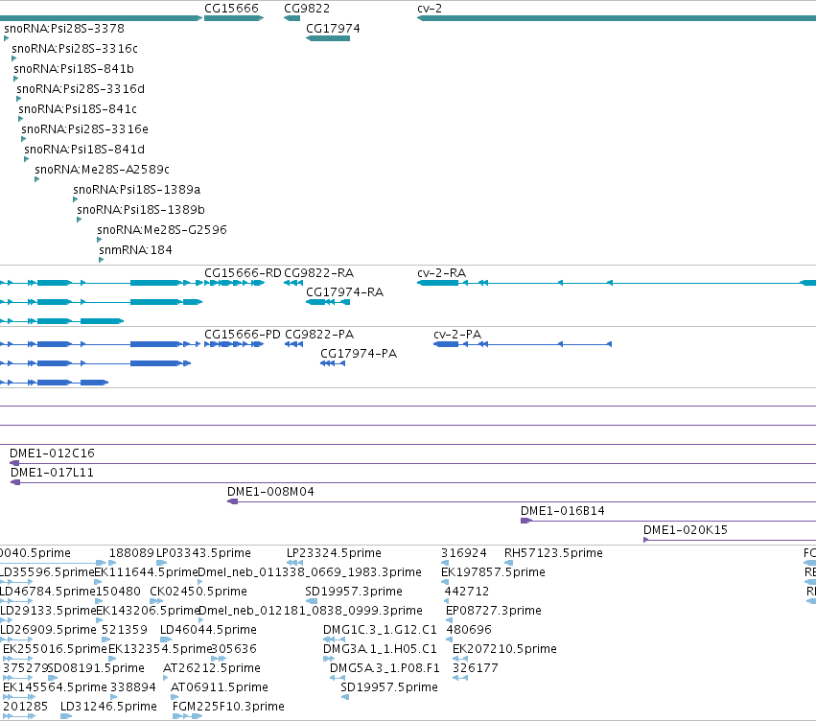816x721 pixels.
Task: Click transcript CG17974-RA label
Action: click(344, 292)
